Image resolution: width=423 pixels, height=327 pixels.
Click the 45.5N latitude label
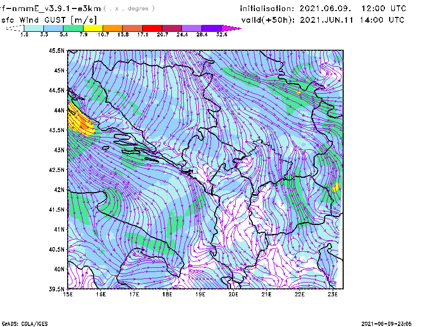[57, 50]
